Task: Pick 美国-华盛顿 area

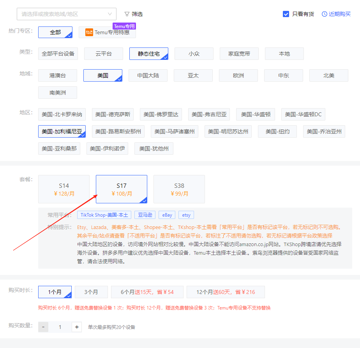Action: point(256,114)
